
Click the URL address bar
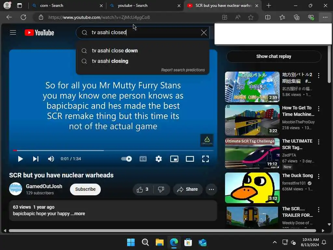coord(132,17)
